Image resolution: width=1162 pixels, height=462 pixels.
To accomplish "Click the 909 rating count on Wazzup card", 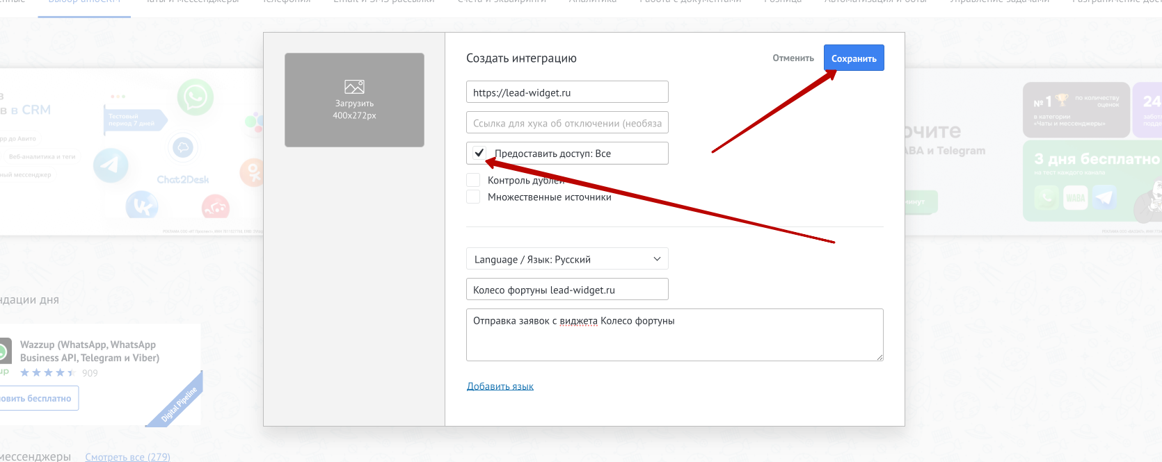I will 90,373.
